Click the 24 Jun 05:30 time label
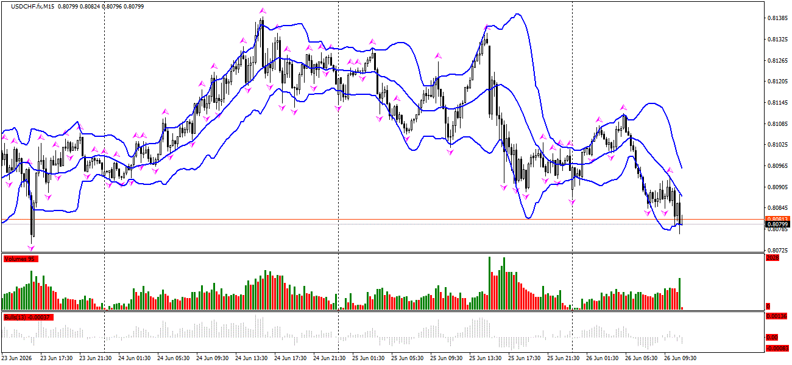The width and height of the screenshot is (792, 365). tap(173, 358)
